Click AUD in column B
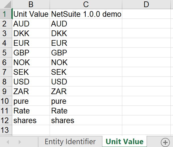Image resolution: width=173 pixels, height=147 pixels. pyautogui.click(x=31, y=24)
